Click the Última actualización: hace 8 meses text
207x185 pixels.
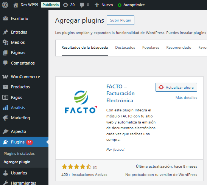(167, 166)
